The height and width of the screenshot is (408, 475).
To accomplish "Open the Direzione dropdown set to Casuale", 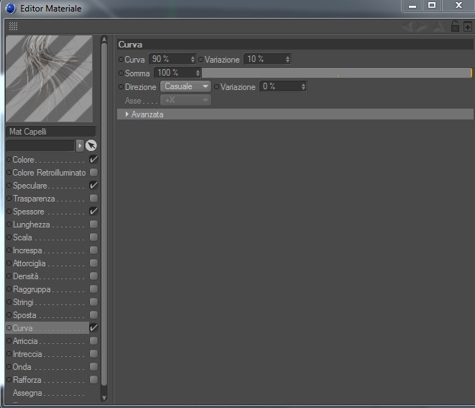I will point(185,86).
